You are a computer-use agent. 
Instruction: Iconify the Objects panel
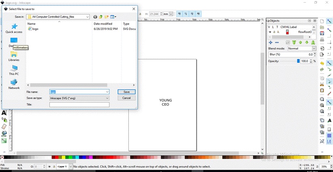(x=310, y=21)
